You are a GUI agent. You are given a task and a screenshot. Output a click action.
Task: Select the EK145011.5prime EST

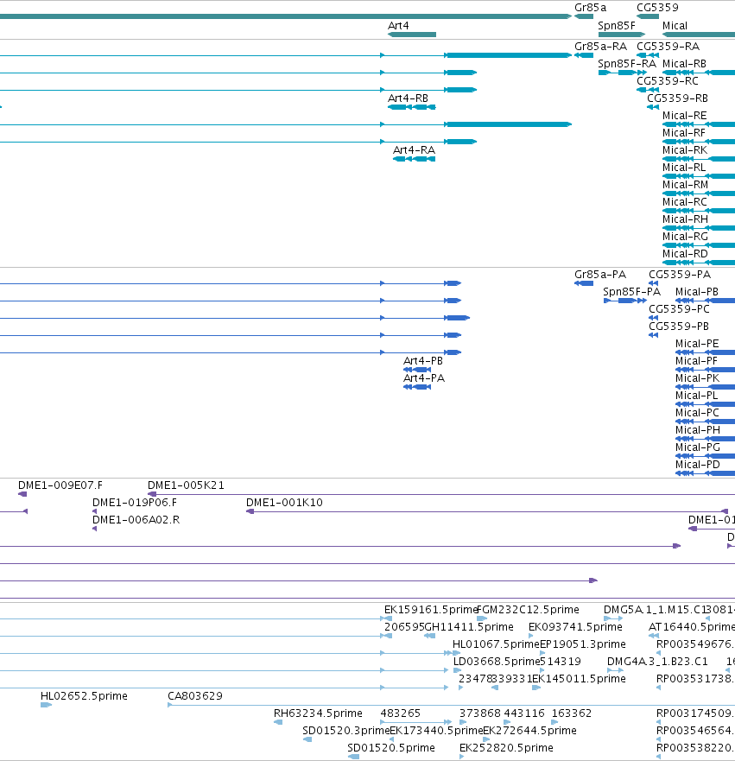536,688
